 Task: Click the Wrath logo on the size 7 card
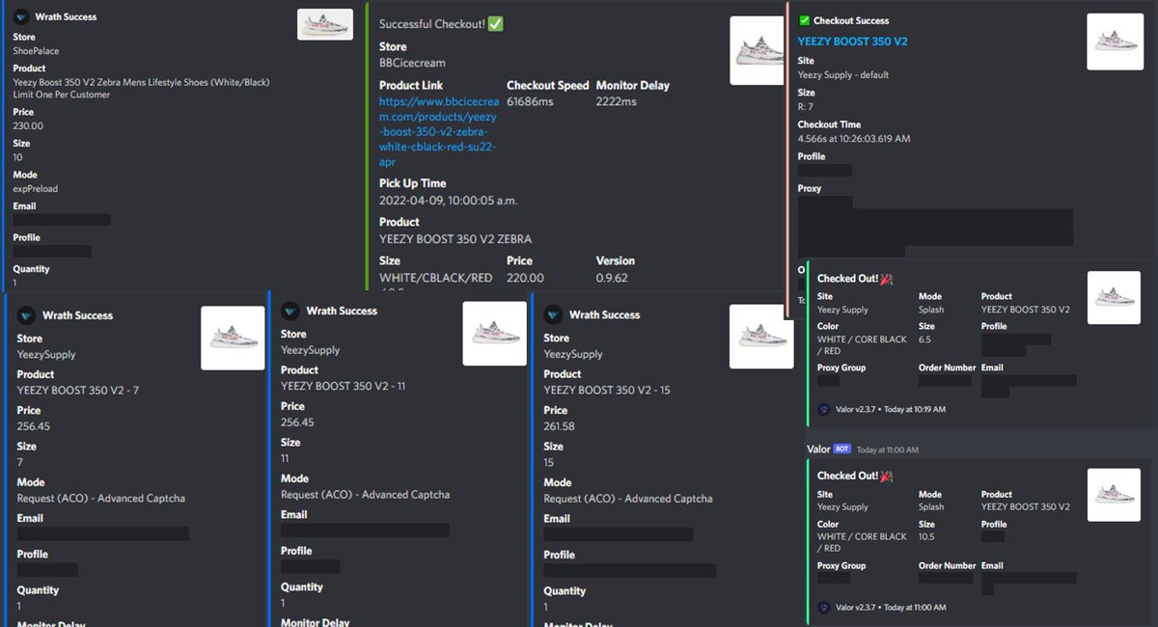pos(26,315)
